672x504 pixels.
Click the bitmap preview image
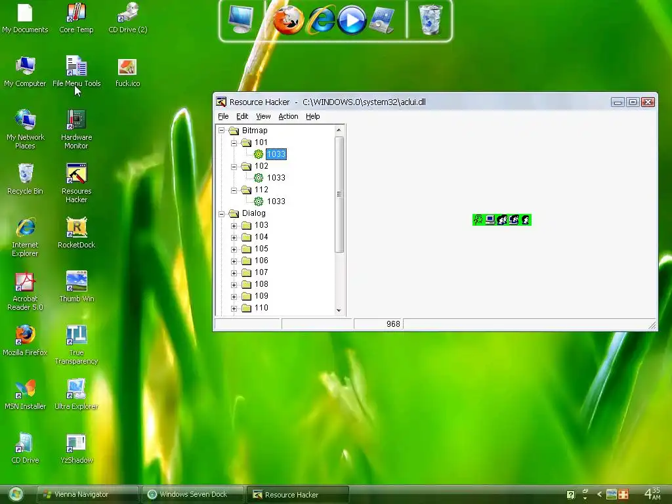click(502, 220)
